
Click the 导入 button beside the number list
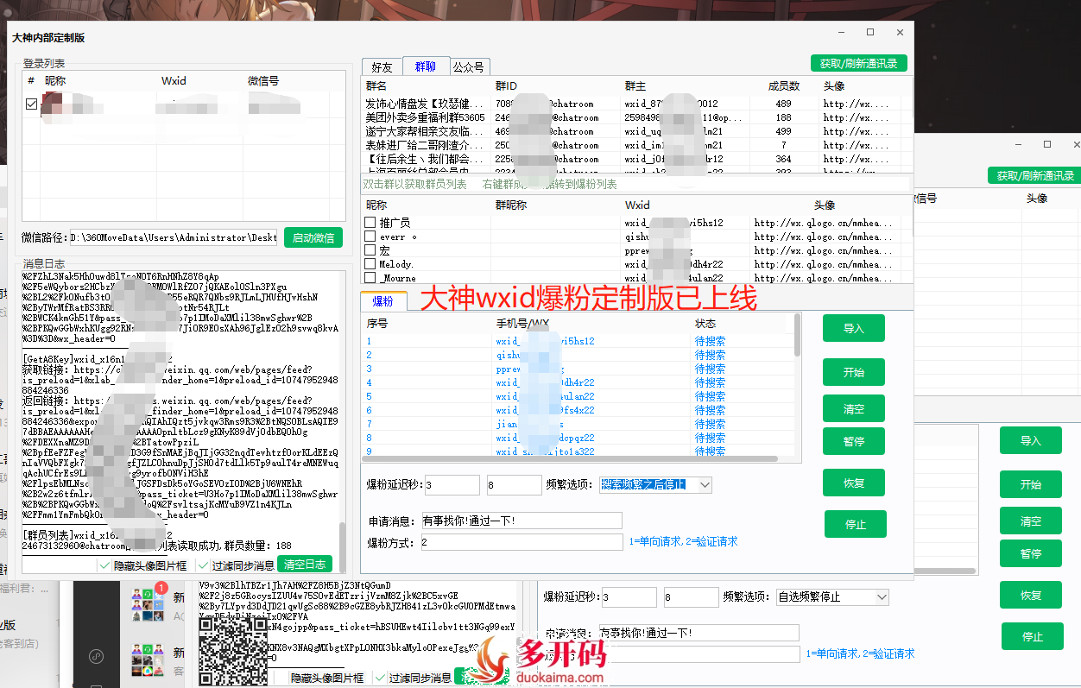853,328
